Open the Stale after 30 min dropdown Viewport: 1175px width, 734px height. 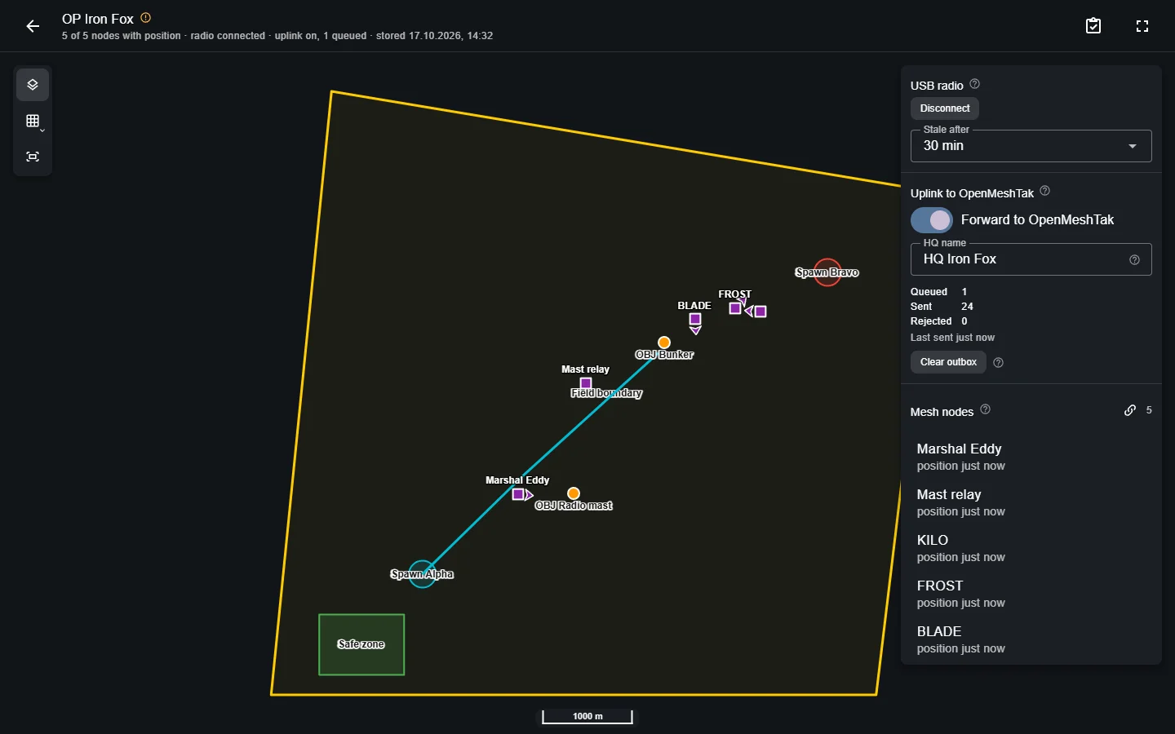tap(1031, 146)
